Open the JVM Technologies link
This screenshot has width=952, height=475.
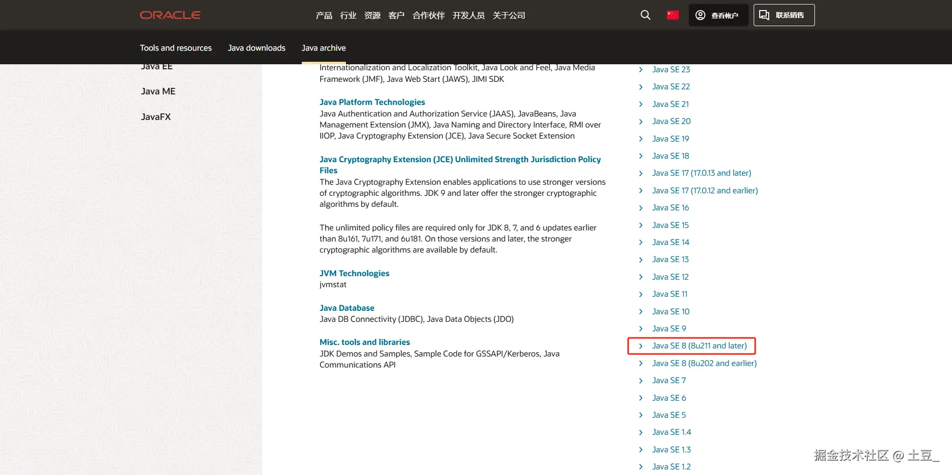point(354,273)
